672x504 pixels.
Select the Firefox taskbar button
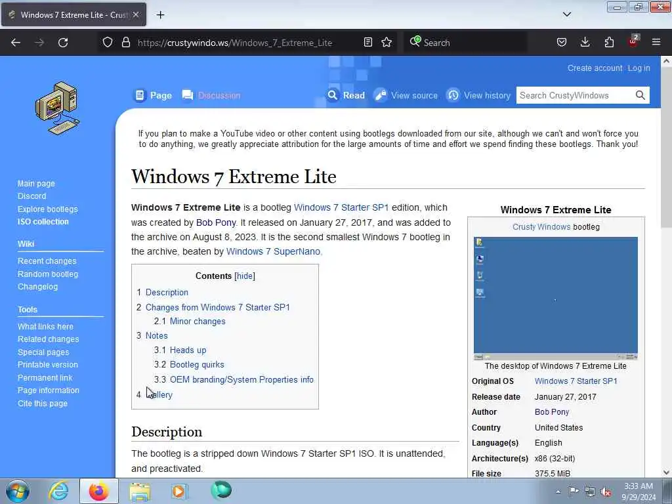point(98,491)
